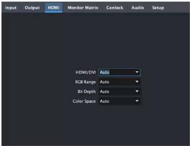Expand the RGB Range dropdown
The height and width of the screenshot is (146, 190).
pyautogui.click(x=120, y=82)
